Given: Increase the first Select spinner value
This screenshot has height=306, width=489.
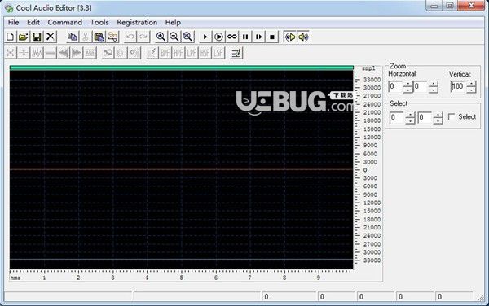Looking at the screenshot, I should 410,115.
